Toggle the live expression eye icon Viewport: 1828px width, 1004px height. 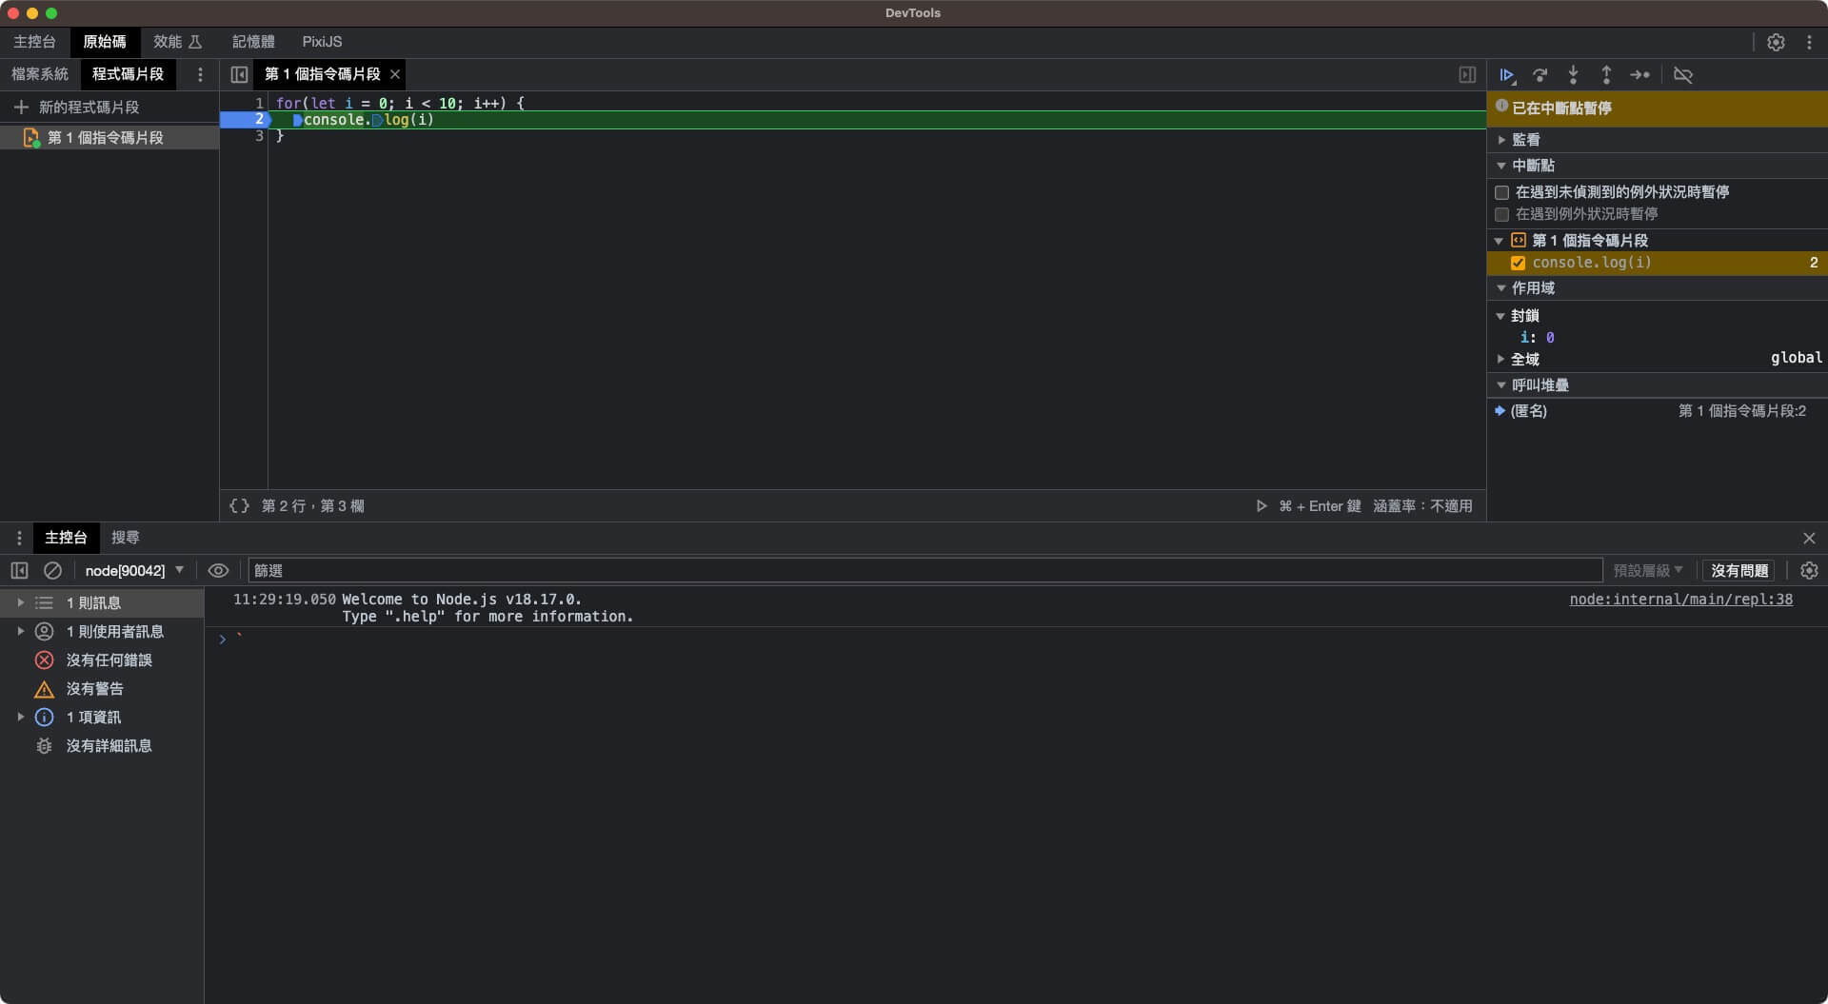tap(218, 570)
